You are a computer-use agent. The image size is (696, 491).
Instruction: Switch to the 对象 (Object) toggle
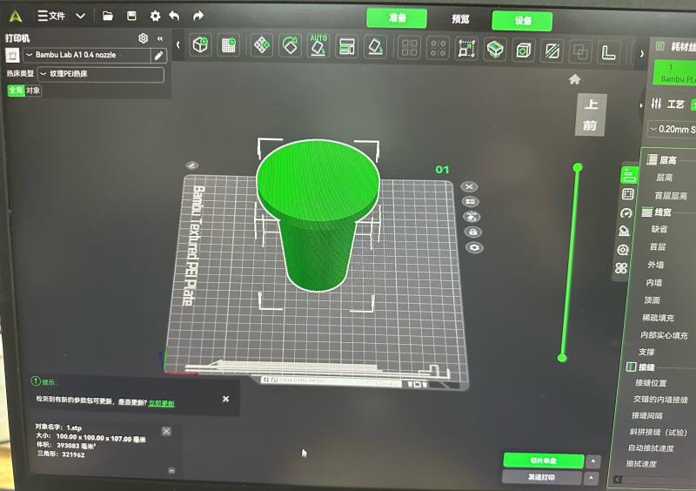[x=33, y=91]
